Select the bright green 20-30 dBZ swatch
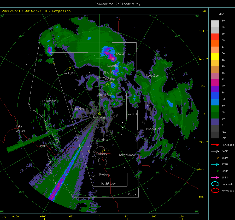 (x=215, y=109)
